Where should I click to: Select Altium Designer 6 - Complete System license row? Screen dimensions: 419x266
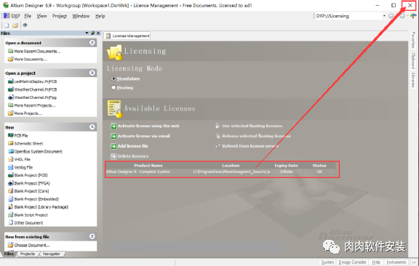[x=221, y=172]
